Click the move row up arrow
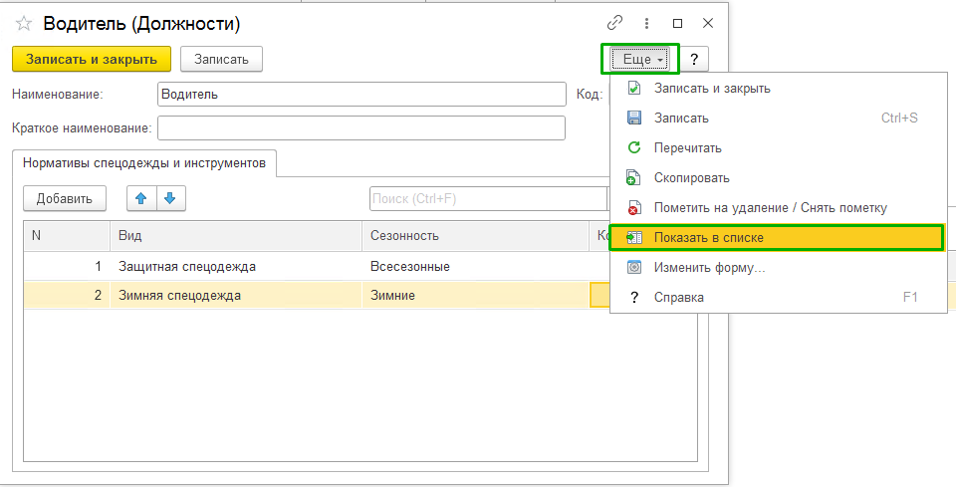956x487 pixels. pos(141,198)
